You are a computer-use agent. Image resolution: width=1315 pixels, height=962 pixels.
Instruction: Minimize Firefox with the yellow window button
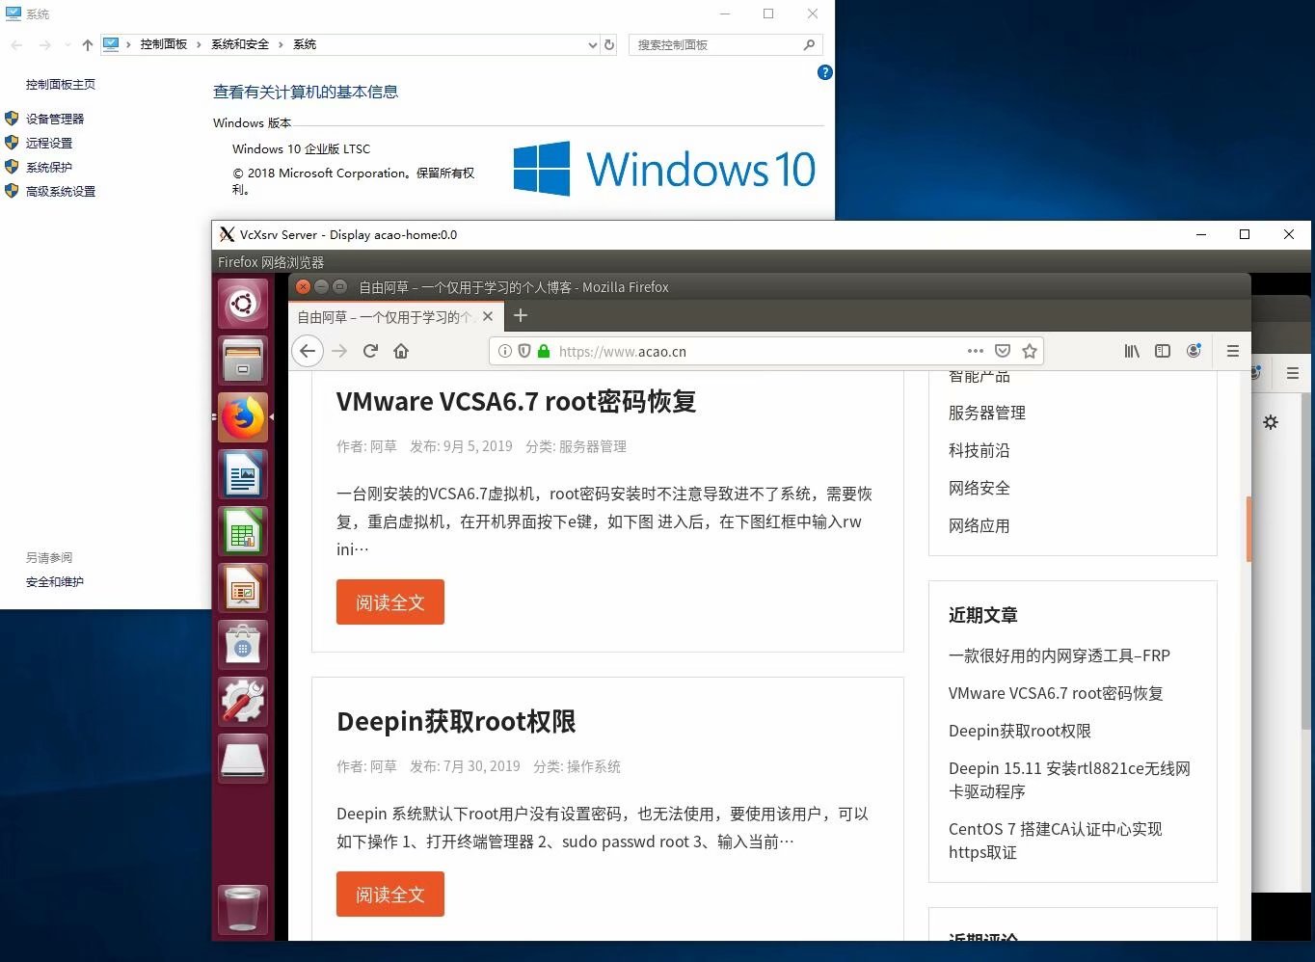coord(321,286)
